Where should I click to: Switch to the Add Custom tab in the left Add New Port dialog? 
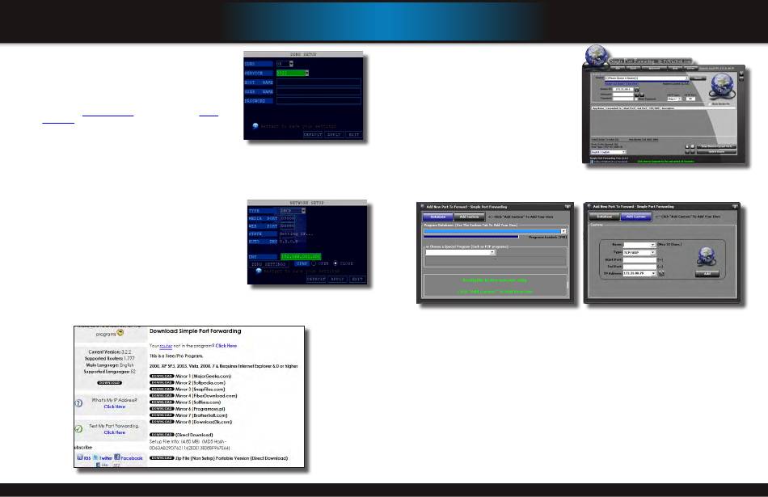[469, 217]
